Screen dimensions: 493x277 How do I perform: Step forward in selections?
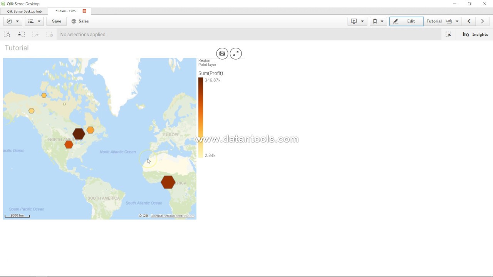click(35, 34)
